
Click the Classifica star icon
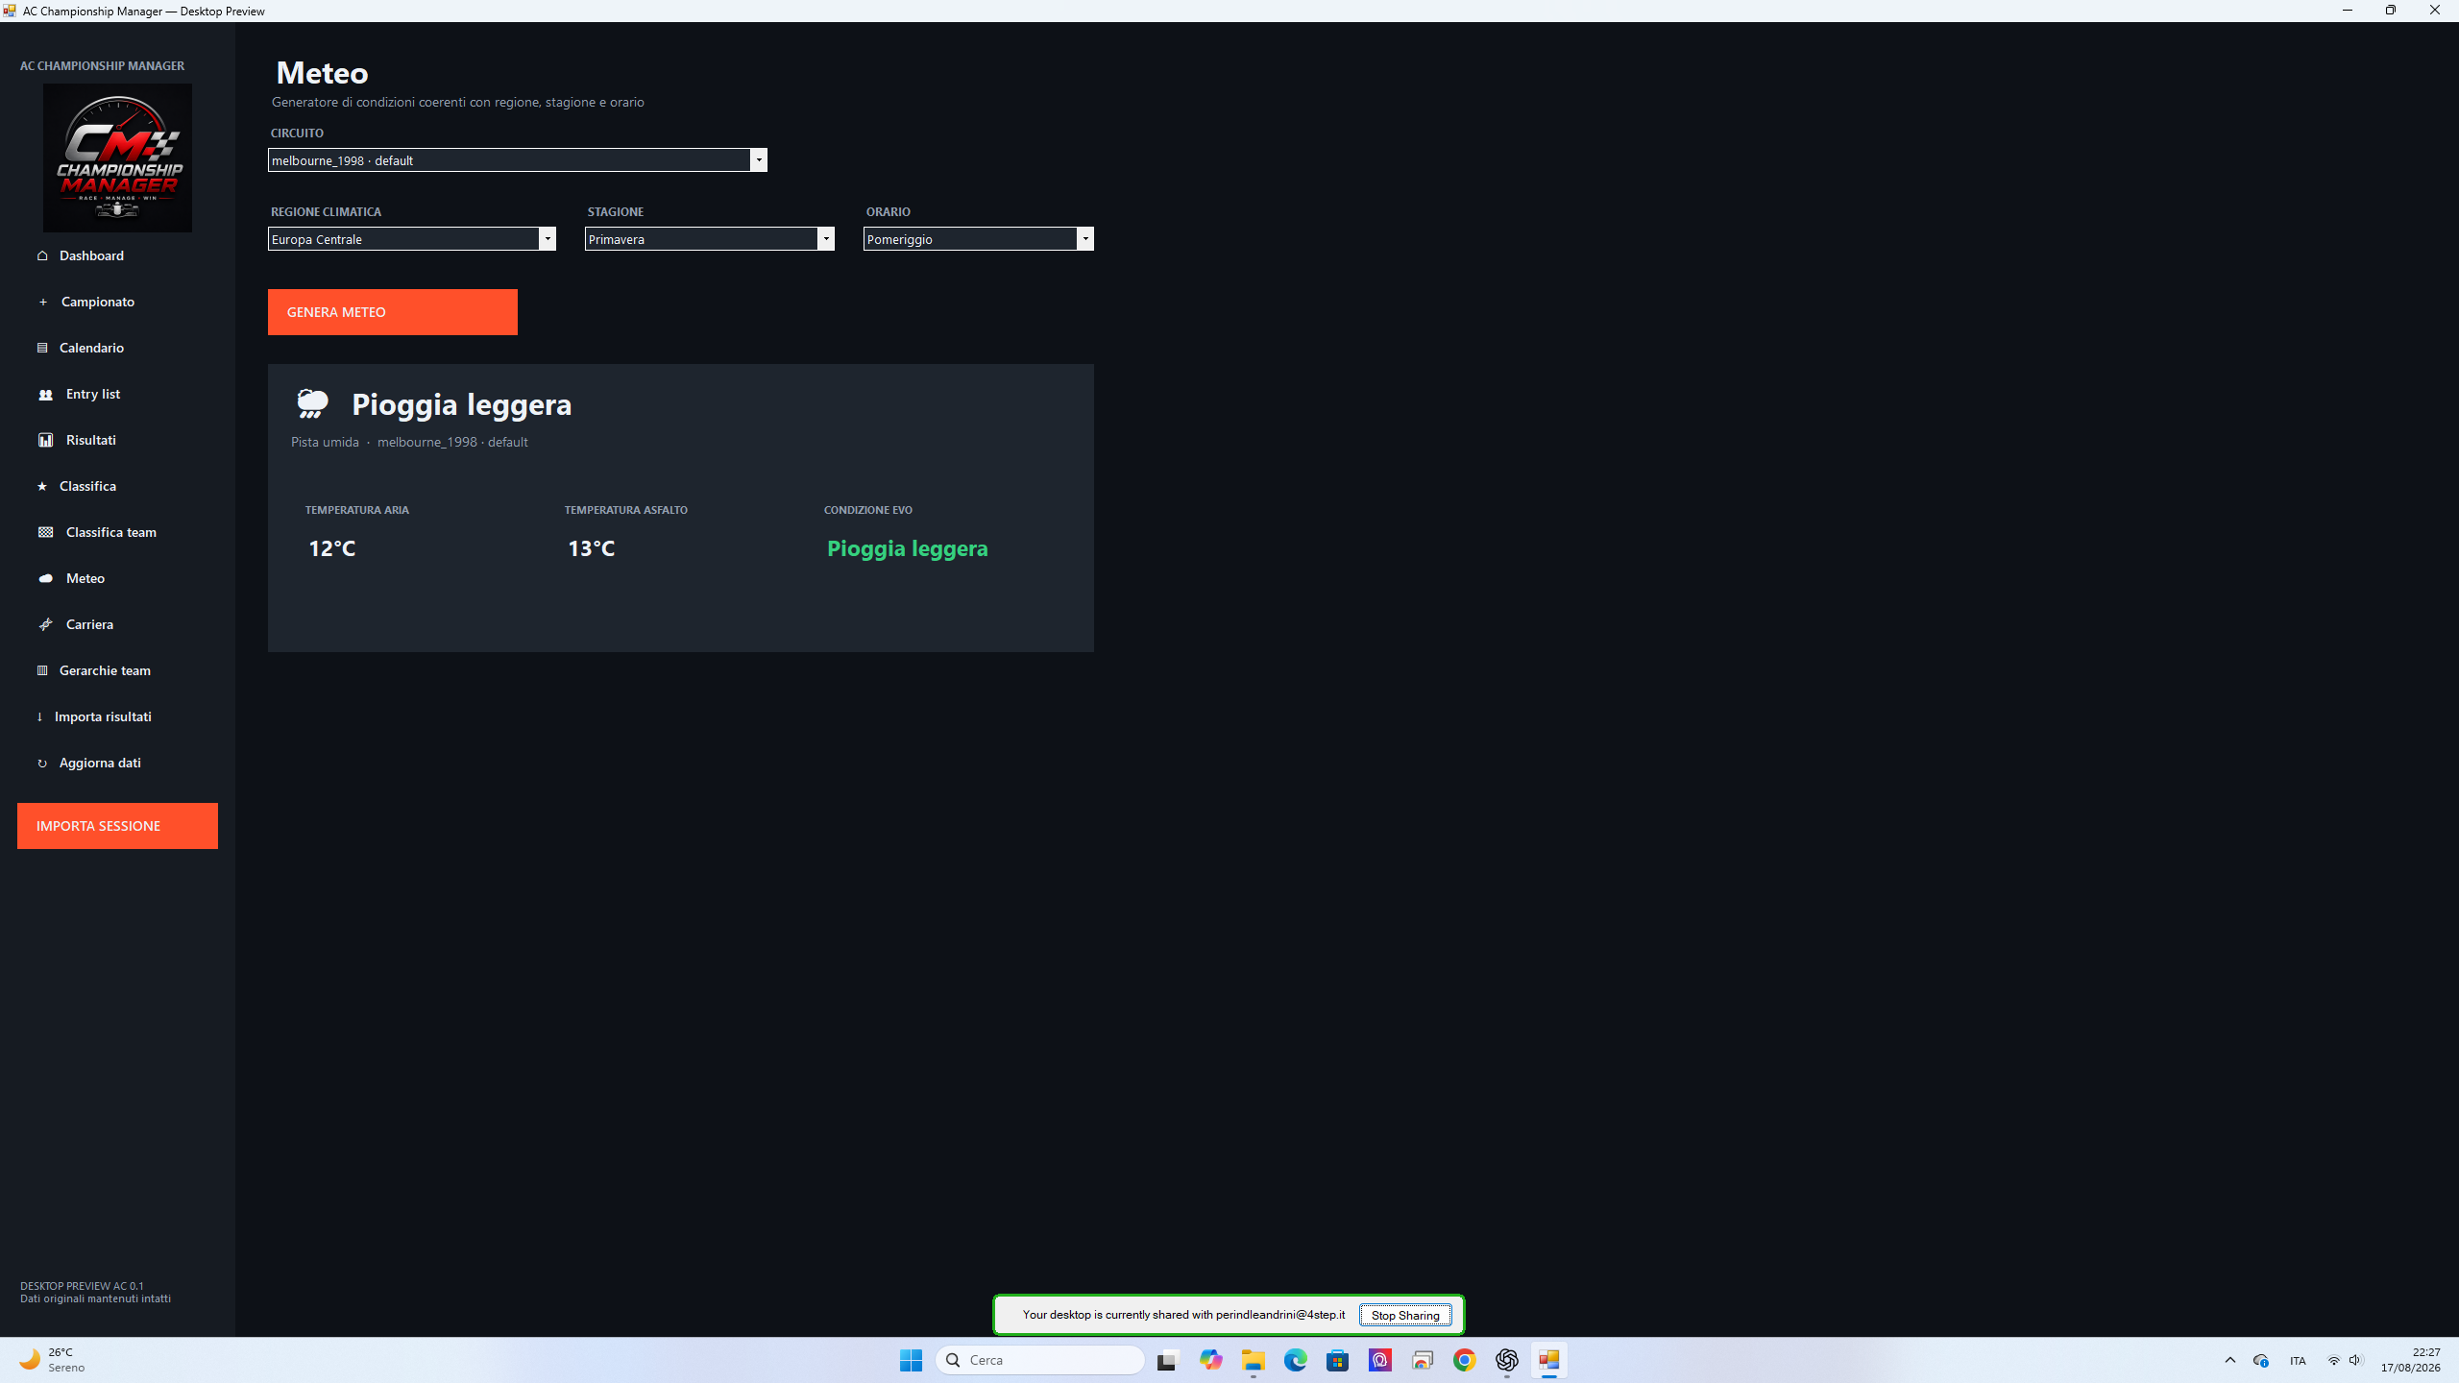[42, 486]
